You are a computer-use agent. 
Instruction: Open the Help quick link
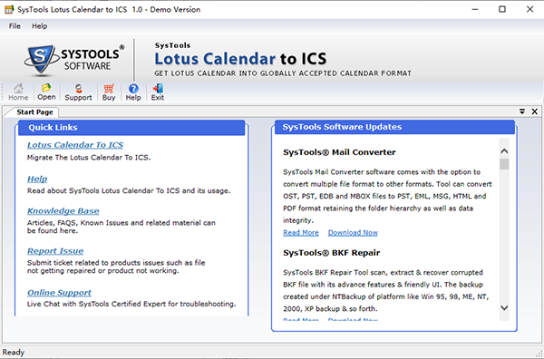point(37,179)
